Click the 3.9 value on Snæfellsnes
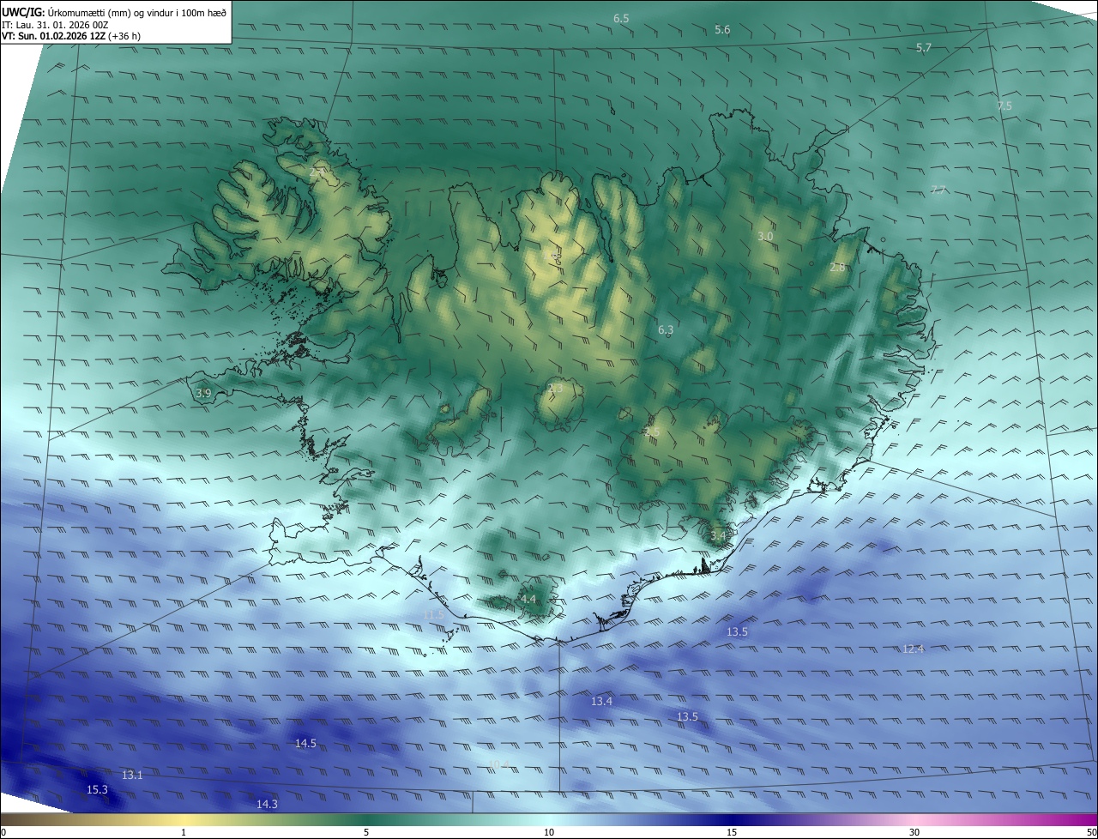Screen dimensions: 1098x839 point(203,394)
